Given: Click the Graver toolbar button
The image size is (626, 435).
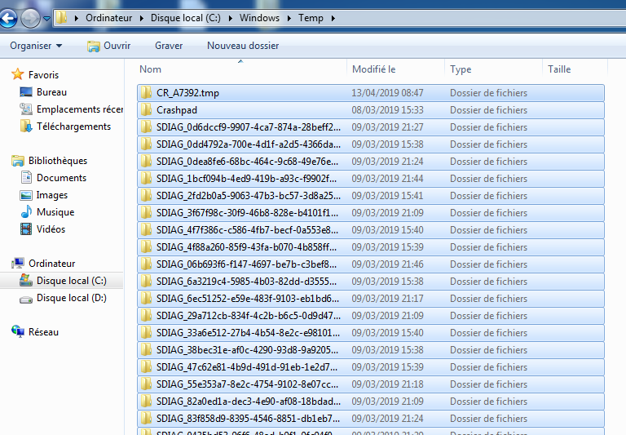Looking at the screenshot, I should [x=169, y=46].
